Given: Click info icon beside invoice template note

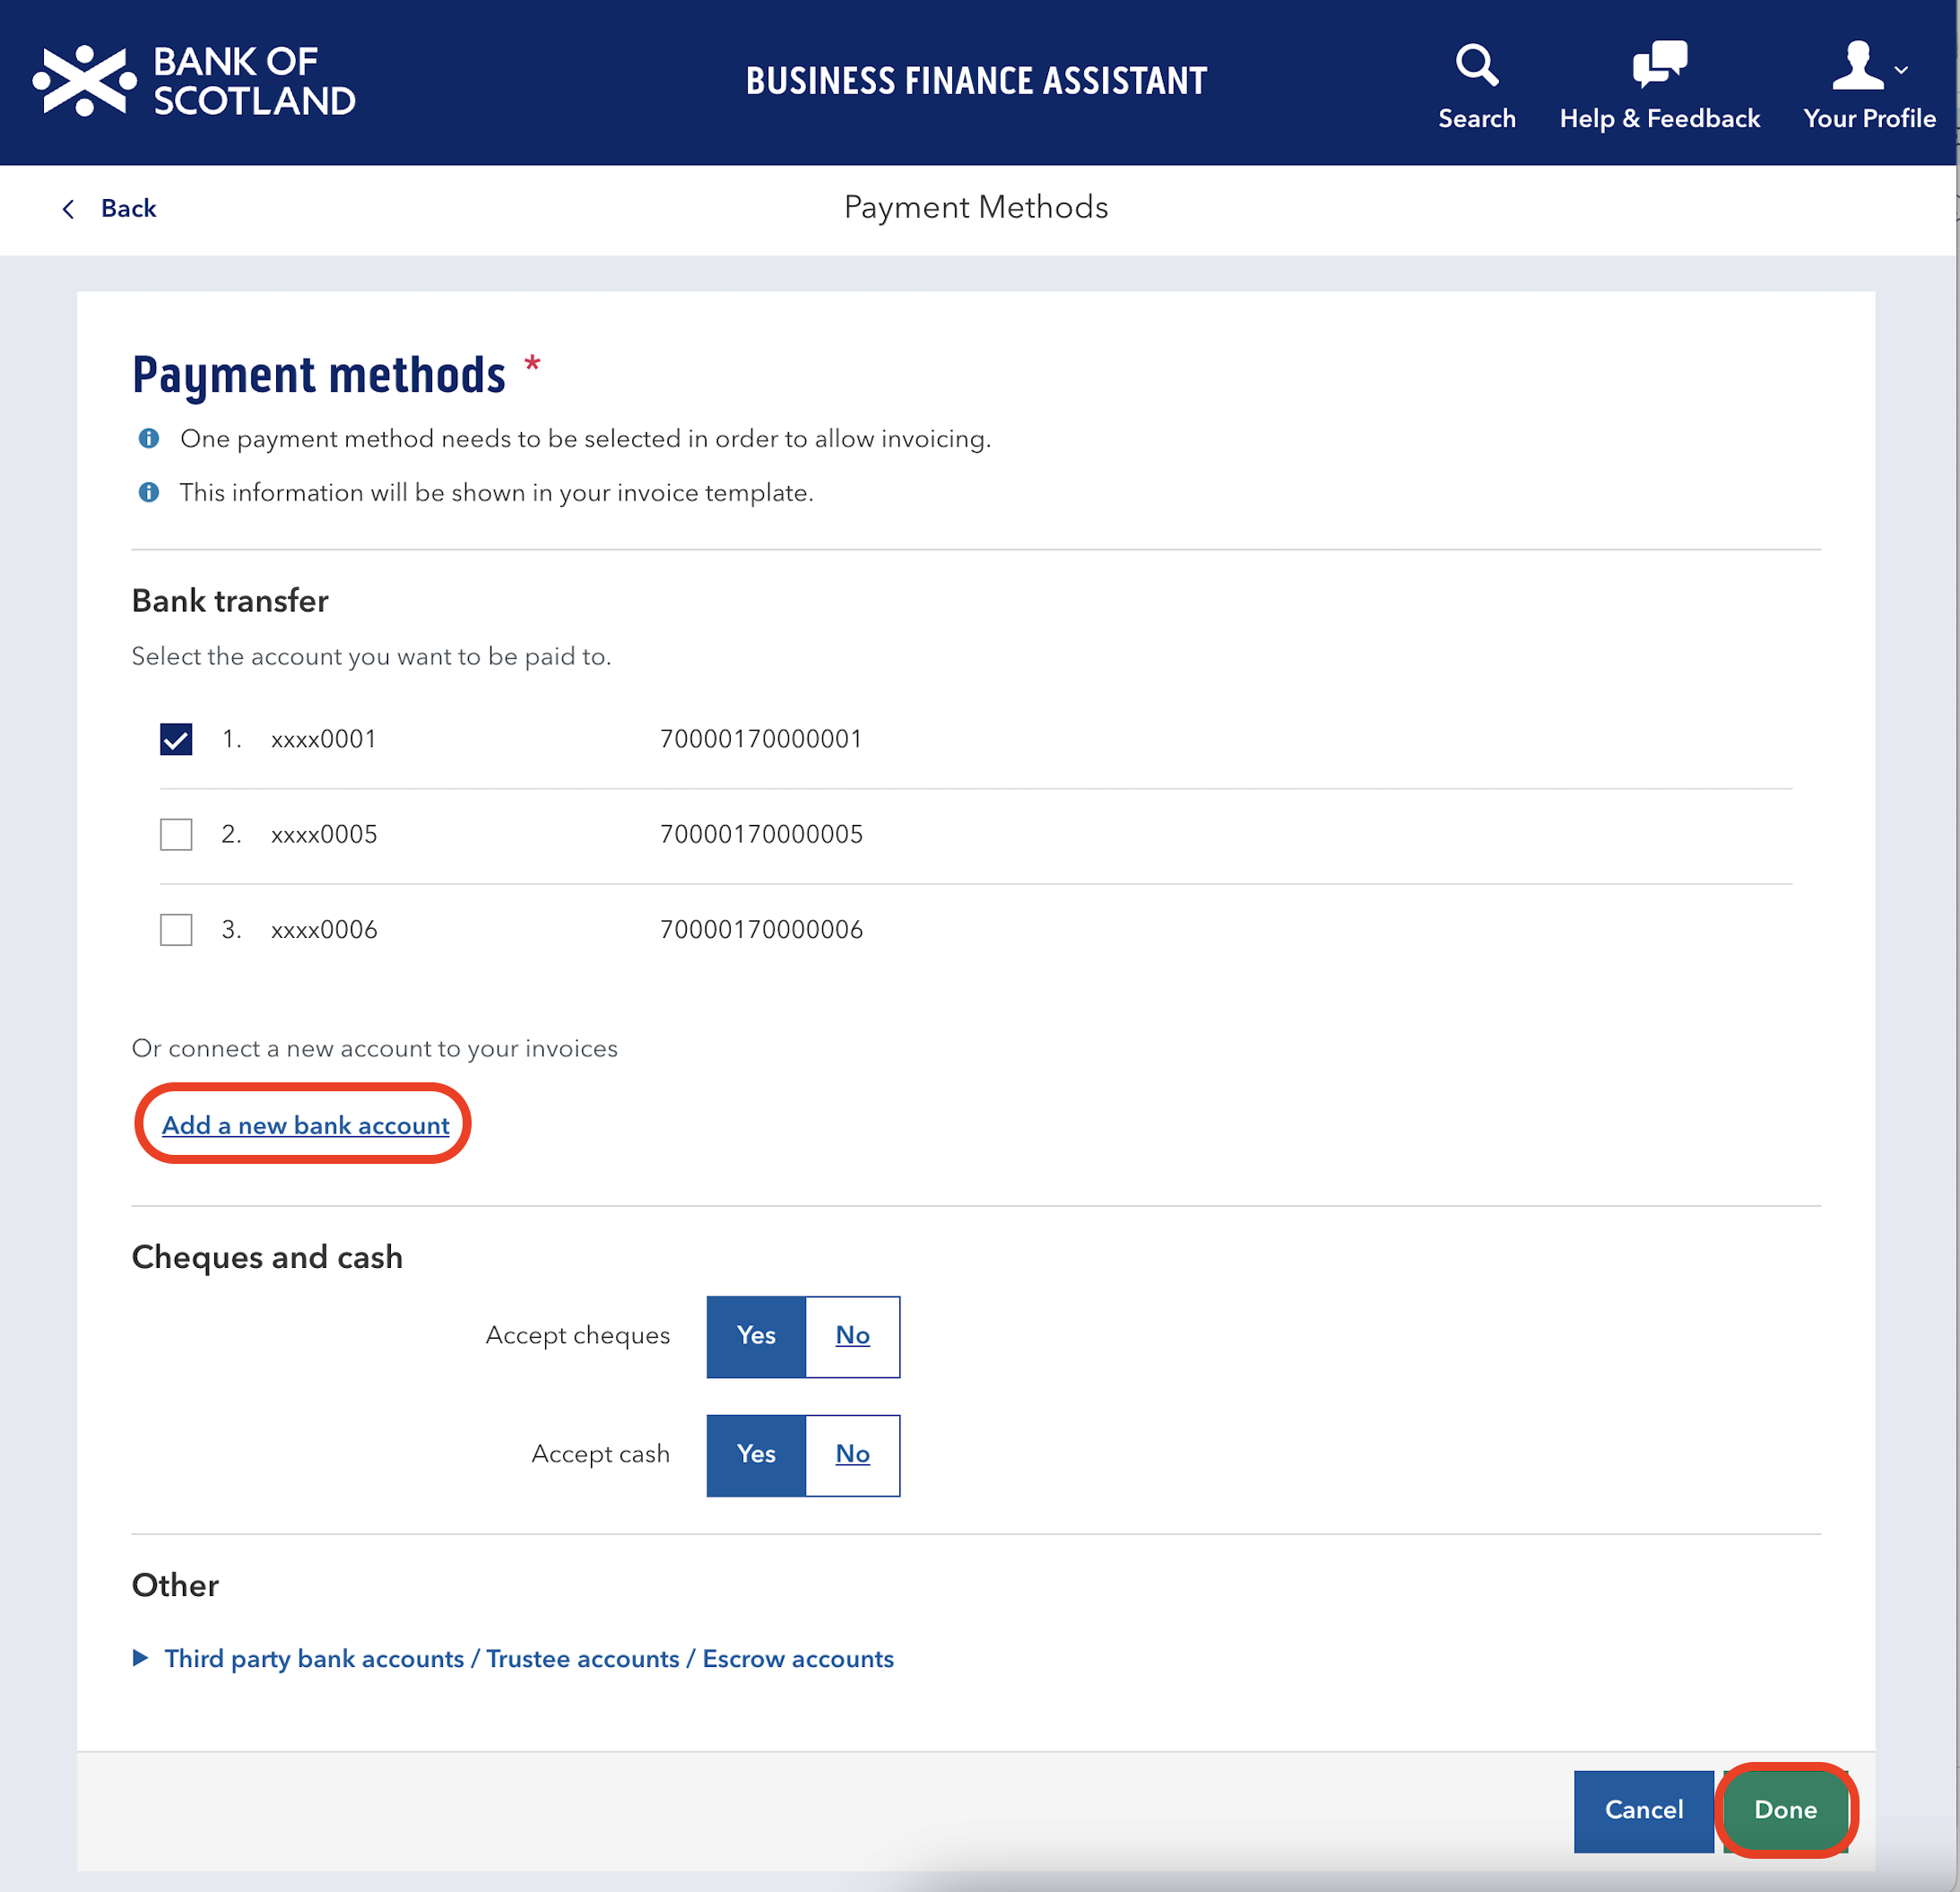Looking at the screenshot, I should pyautogui.click(x=148, y=493).
